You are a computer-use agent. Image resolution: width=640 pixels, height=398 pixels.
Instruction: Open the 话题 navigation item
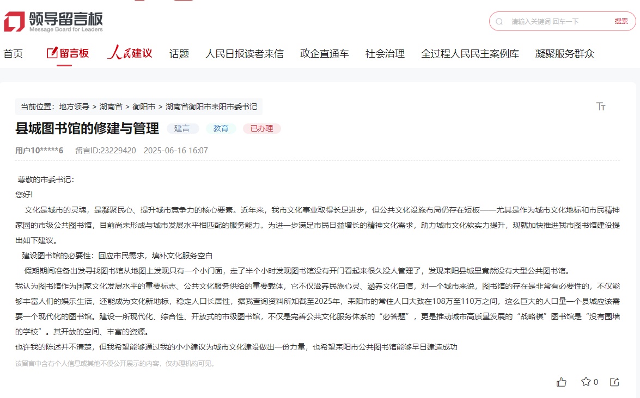click(179, 54)
